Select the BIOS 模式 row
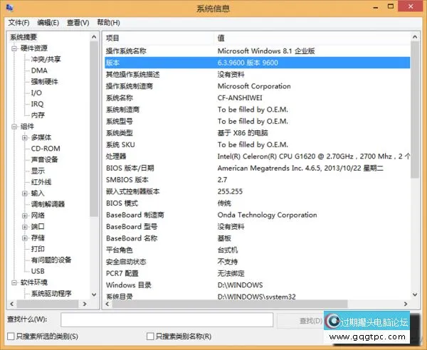The height and width of the screenshot is (350, 427). point(258,203)
